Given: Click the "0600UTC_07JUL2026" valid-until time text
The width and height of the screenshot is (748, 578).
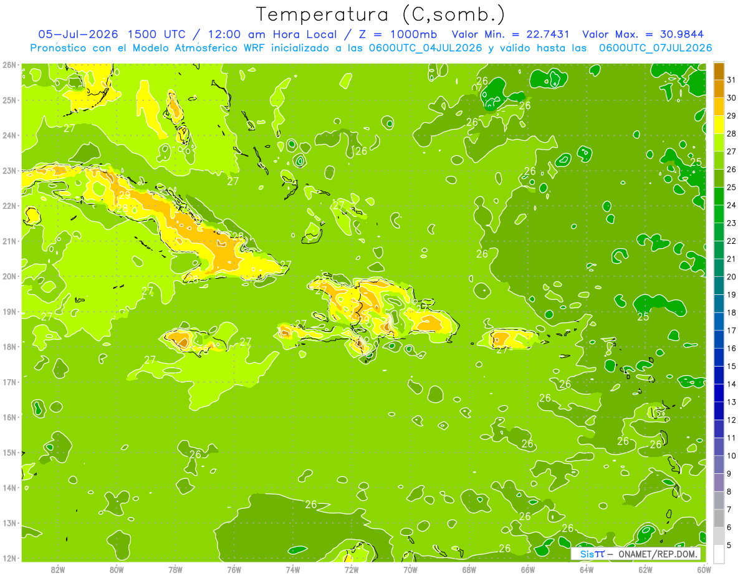Looking at the screenshot, I should click(655, 47).
